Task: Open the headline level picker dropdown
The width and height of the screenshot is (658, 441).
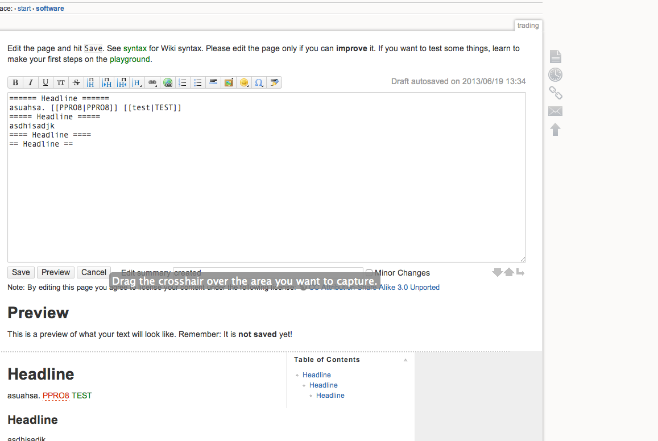Action: (x=137, y=82)
